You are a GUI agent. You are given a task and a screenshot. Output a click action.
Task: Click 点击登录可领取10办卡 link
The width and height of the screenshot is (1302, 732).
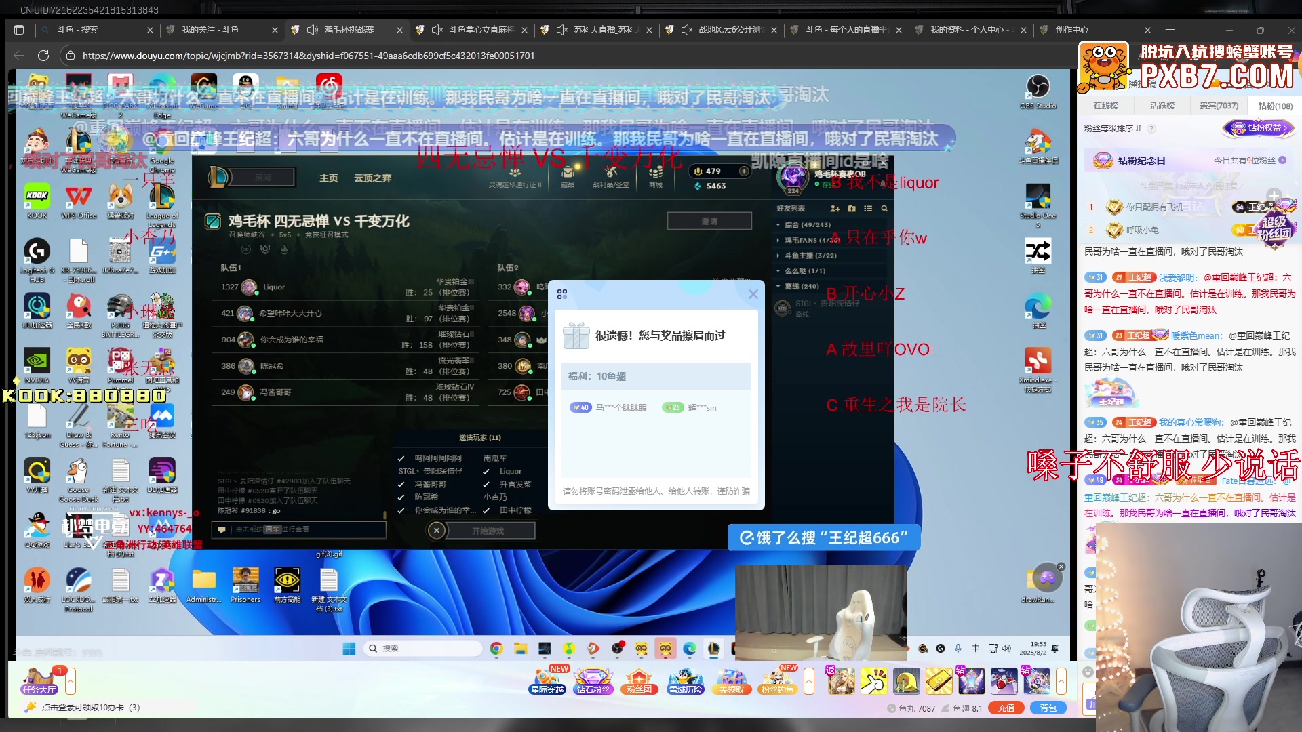pyautogui.click(x=91, y=708)
